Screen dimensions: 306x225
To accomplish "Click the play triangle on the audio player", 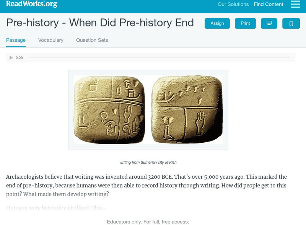I will tap(11, 58).
